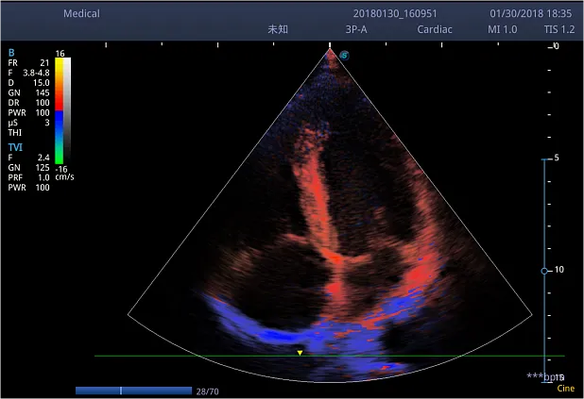Click the yellow triangle marker on green line

tap(300, 353)
